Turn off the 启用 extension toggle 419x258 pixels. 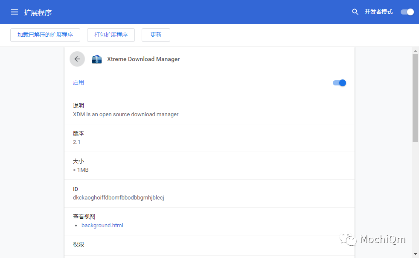339,83
